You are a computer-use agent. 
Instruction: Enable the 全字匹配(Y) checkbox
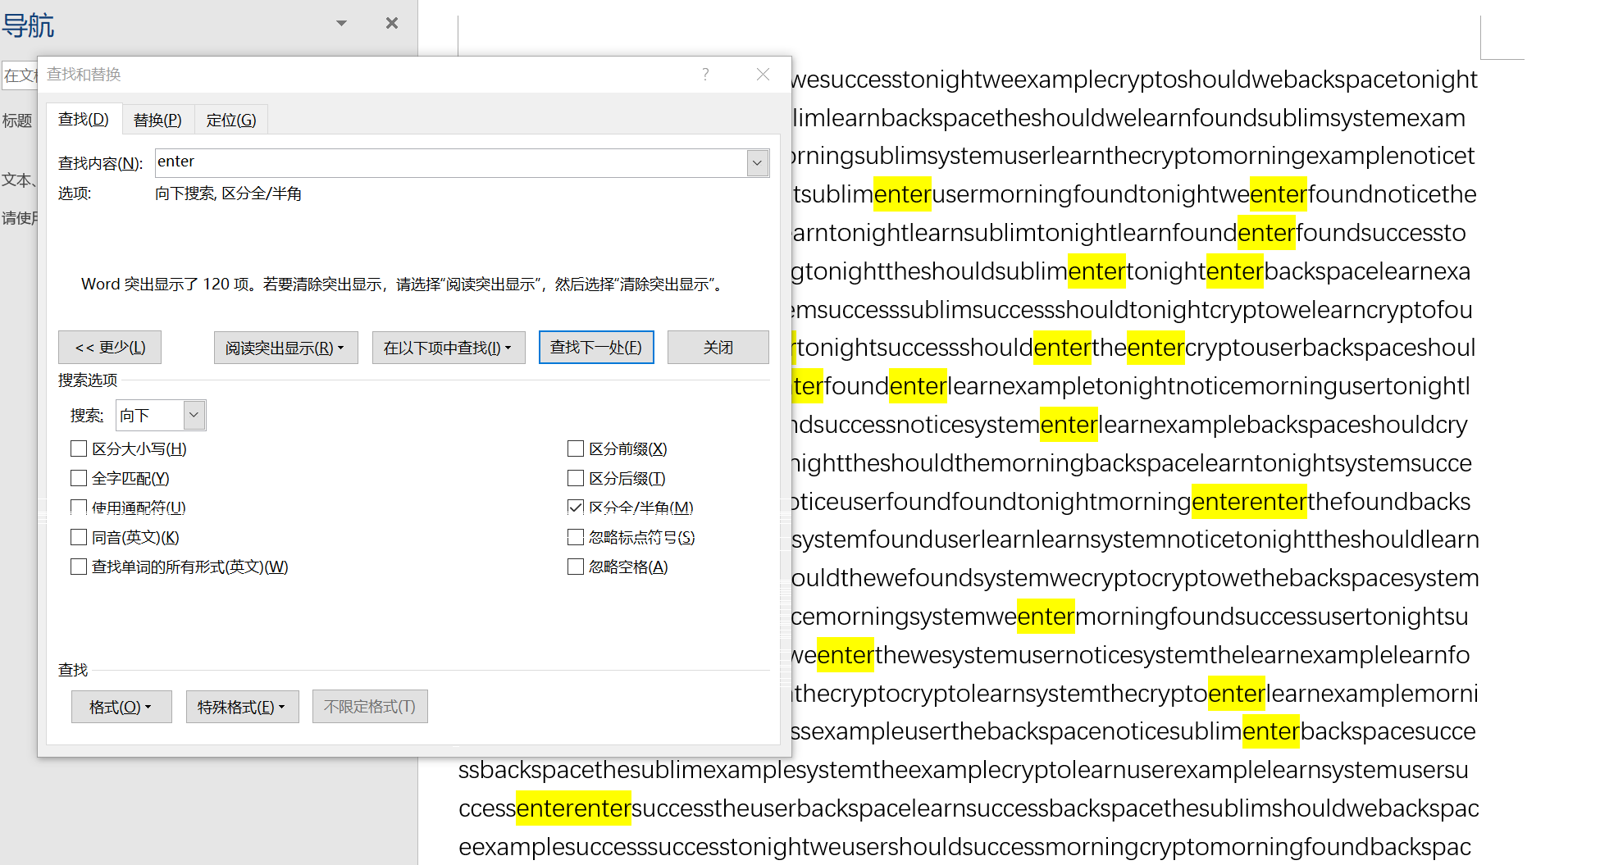[x=79, y=479]
